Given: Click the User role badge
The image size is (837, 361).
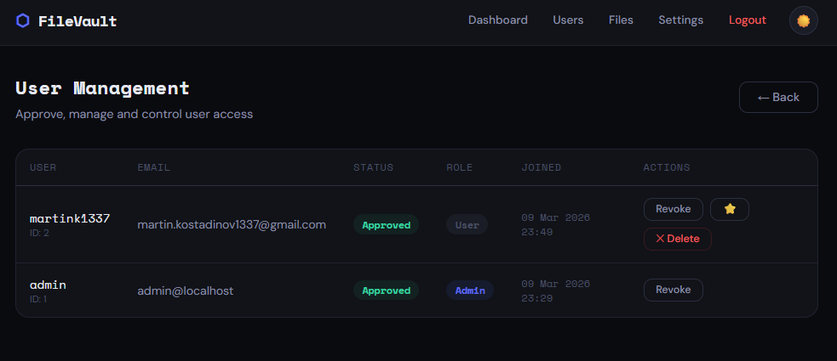Looking at the screenshot, I should tap(467, 225).
